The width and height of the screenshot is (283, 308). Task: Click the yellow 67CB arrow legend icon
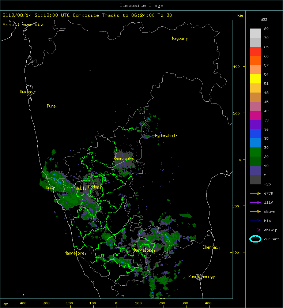(x=255, y=194)
